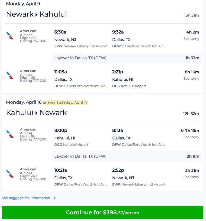
Task: Click the 13h 51m total trip duration
Action: (191, 15)
